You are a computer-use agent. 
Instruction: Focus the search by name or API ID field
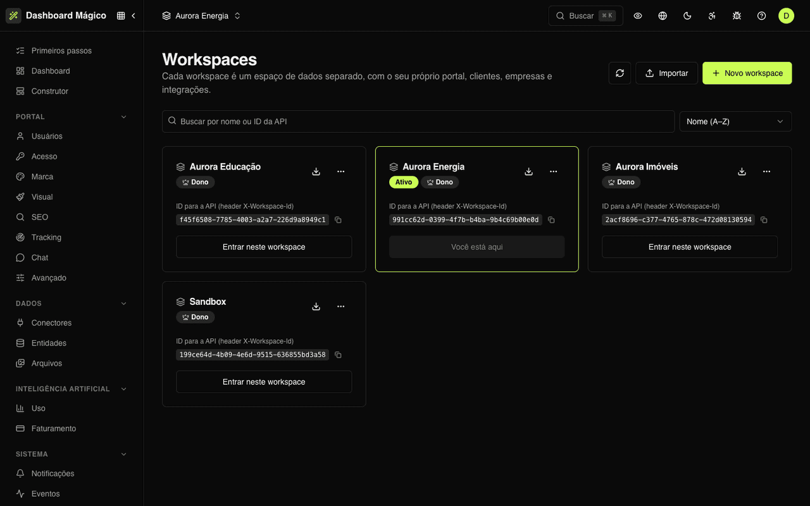click(418, 121)
